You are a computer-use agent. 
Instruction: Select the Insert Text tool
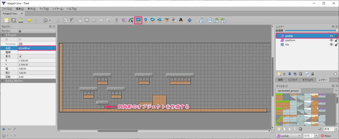click(181, 20)
